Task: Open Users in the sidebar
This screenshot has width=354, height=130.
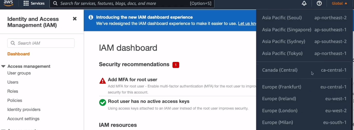Action: coord(13,82)
